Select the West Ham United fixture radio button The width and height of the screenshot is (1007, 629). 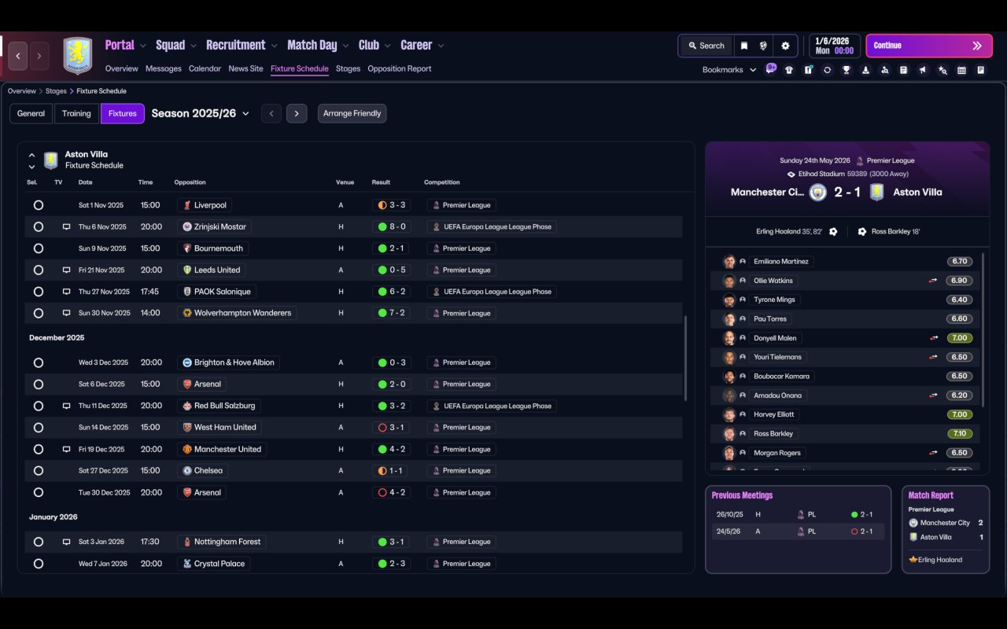pos(39,428)
